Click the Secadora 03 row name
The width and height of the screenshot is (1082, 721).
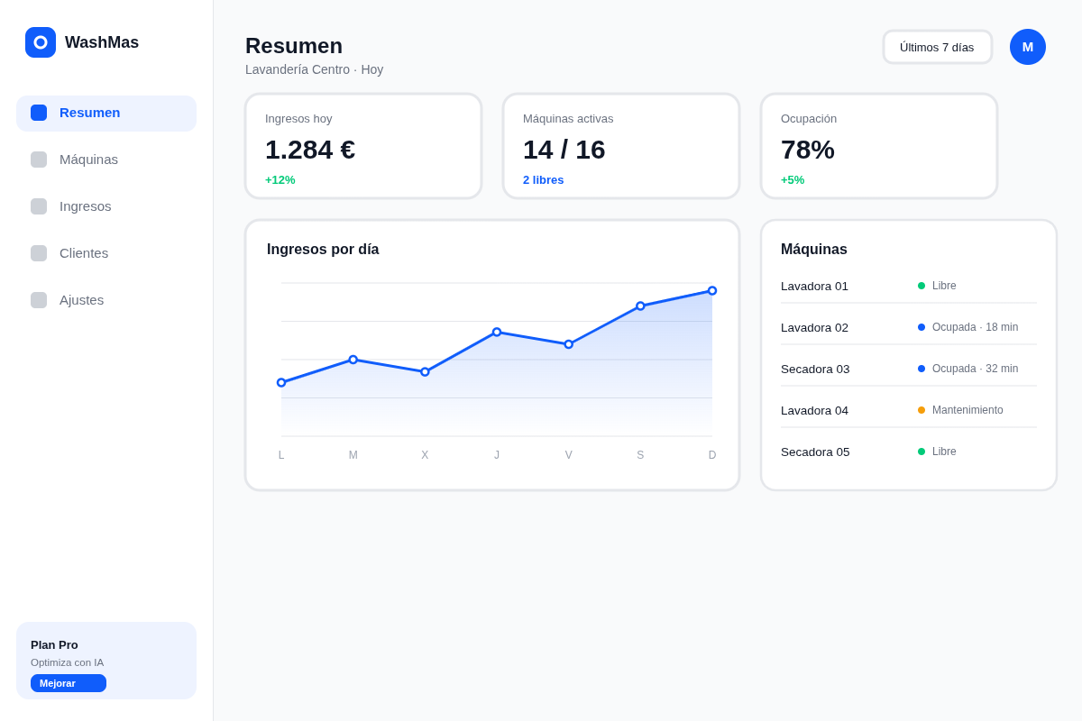pyautogui.click(x=815, y=369)
